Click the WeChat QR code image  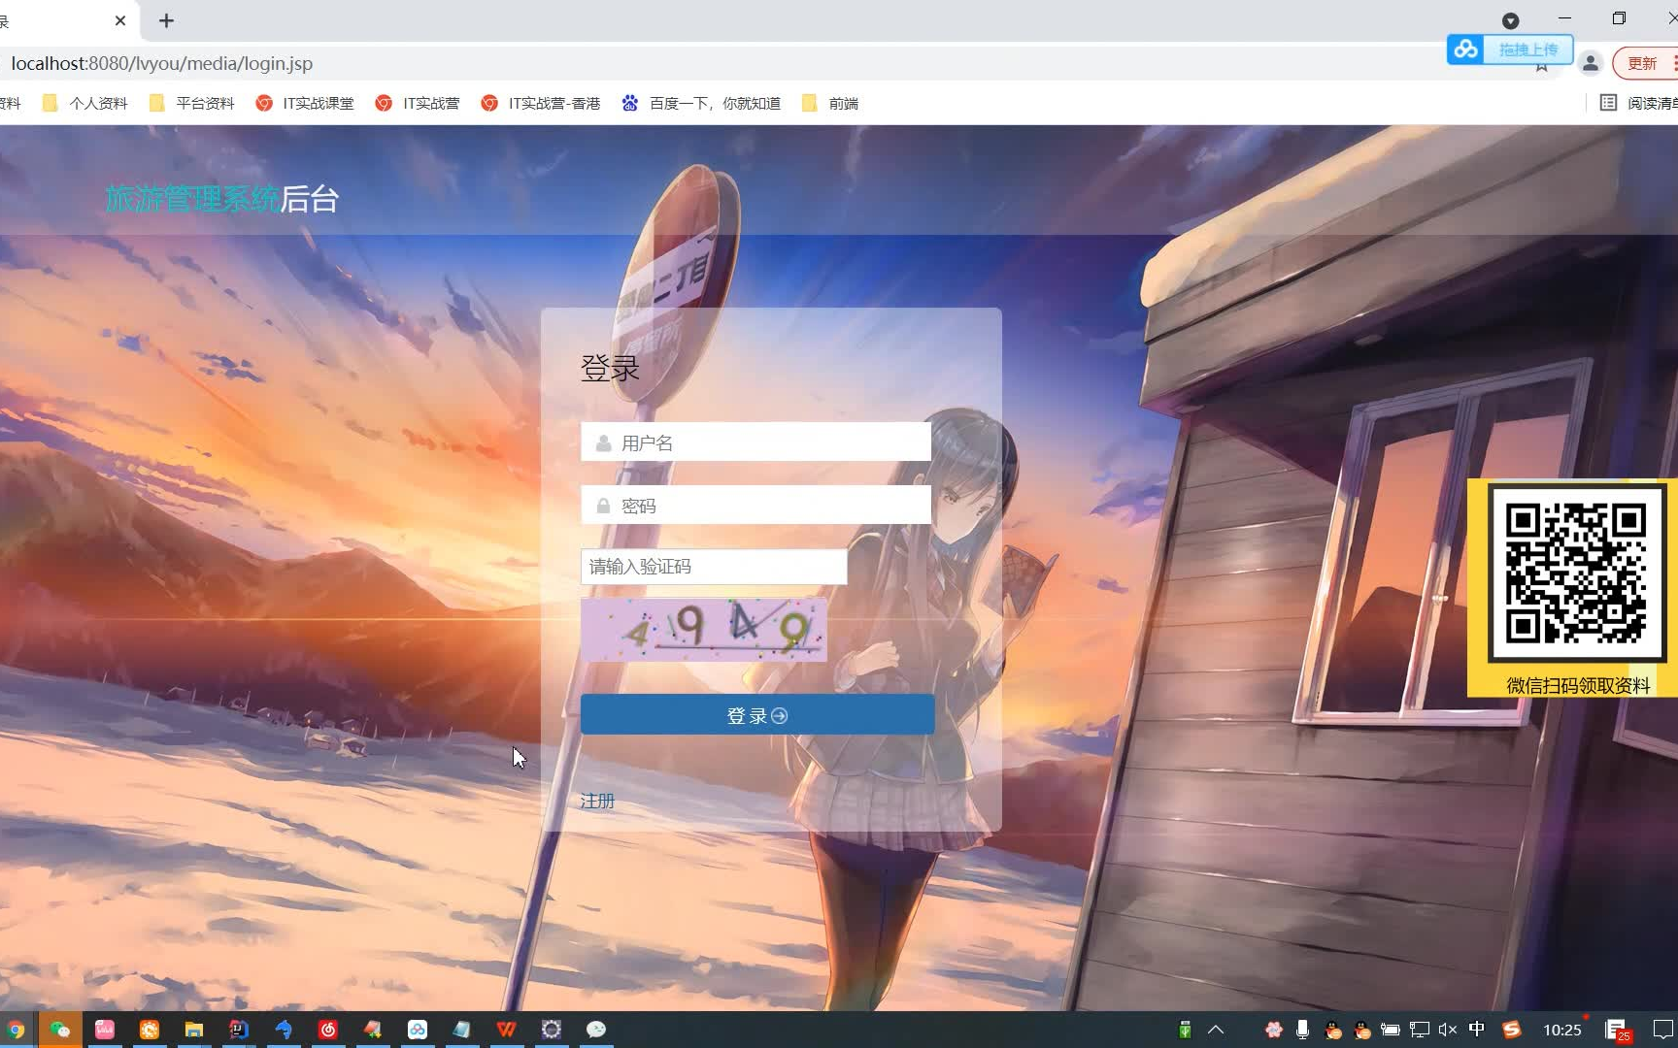[x=1575, y=573]
